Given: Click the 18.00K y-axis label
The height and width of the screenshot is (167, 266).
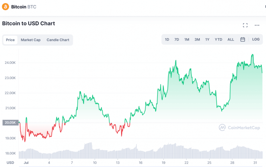Looking at the screenshot, I should coord(10,153).
